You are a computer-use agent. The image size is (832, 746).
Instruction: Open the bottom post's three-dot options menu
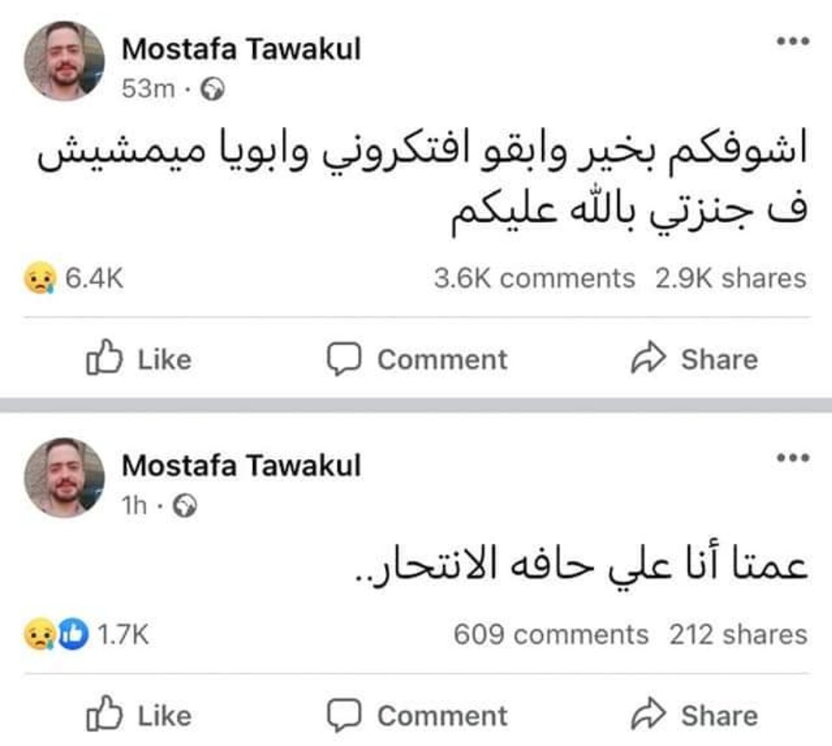pyautogui.click(x=792, y=458)
